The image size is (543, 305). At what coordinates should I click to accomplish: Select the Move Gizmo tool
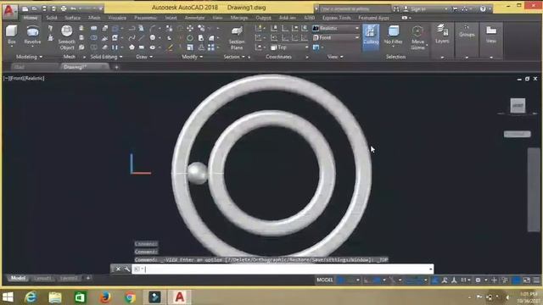click(x=417, y=37)
